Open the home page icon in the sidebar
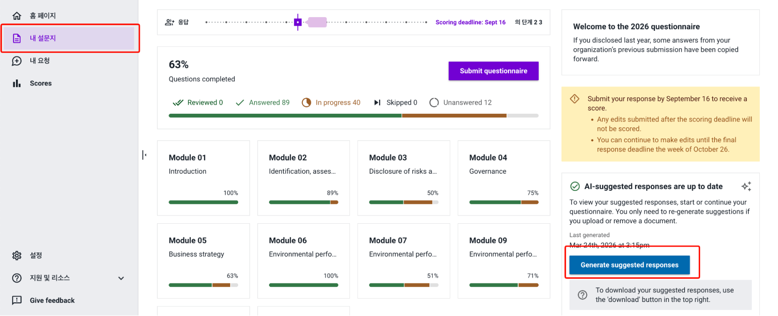This screenshot has height=316, width=778. click(17, 16)
